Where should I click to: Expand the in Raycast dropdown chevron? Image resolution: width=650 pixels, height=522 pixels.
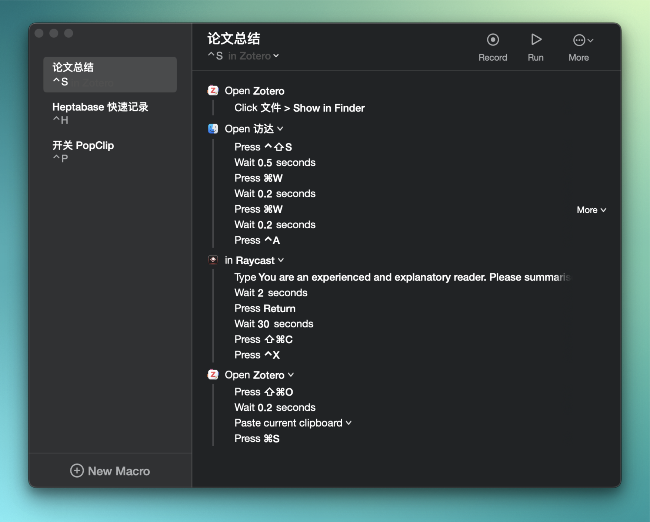click(281, 260)
